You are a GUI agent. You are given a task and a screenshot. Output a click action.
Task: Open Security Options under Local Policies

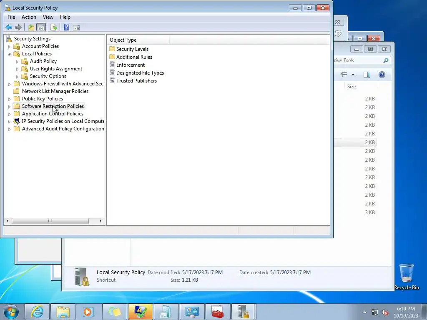pos(48,76)
